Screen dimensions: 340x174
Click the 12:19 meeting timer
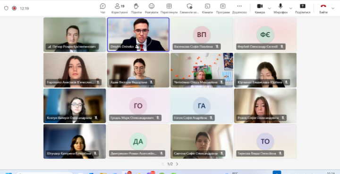24,8
